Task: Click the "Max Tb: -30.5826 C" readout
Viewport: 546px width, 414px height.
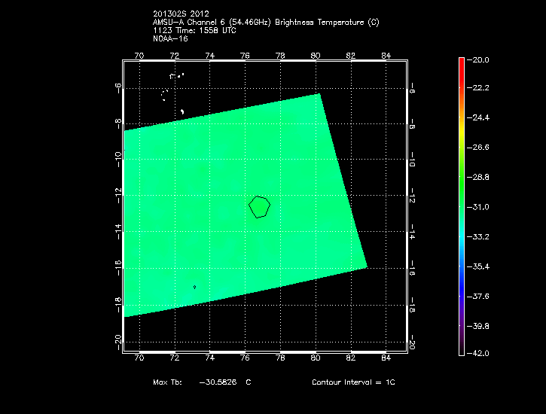Action: (202, 382)
